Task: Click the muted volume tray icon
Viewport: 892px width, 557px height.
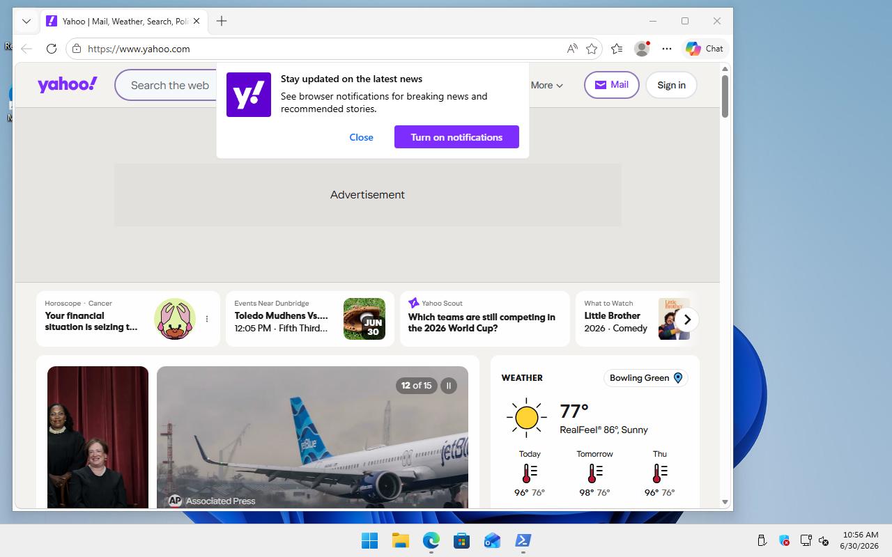Action: (824, 540)
